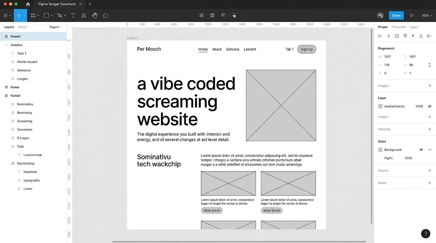Switch to the Proper tab
This screenshot has width=436, height=243.
click(x=383, y=27)
